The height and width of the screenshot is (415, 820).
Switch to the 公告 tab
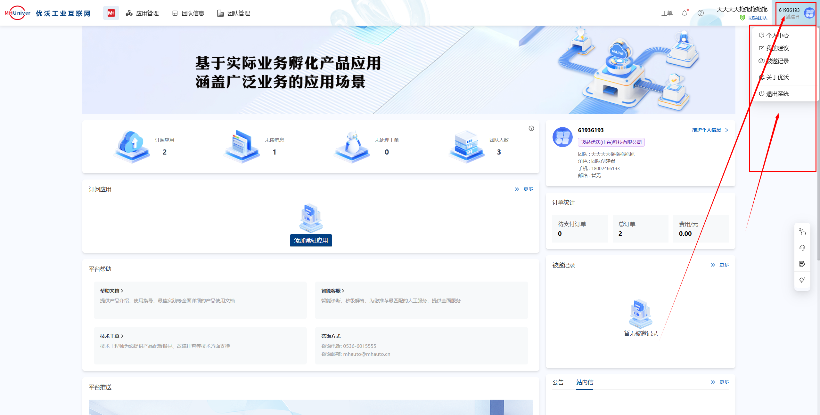click(x=558, y=382)
